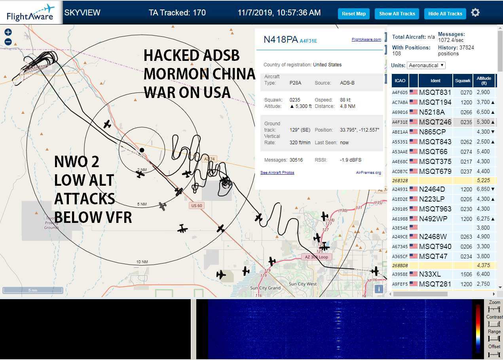Select the aircraft icon near AZ 303 Loop exit 16
This screenshot has height=360, width=503.
tap(375, 271)
